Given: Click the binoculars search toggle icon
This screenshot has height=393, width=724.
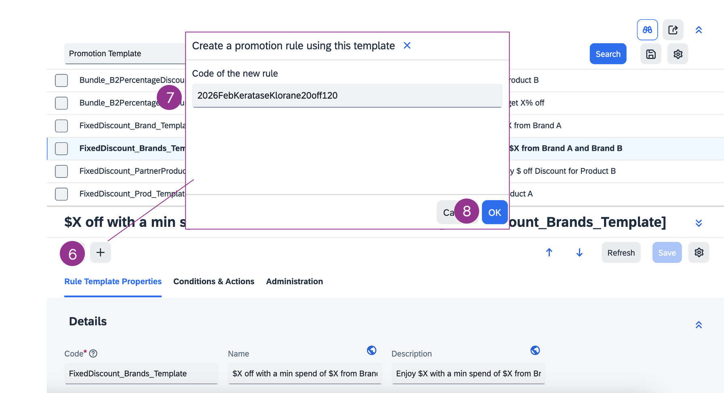Looking at the screenshot, I should [x=647, y=30].
